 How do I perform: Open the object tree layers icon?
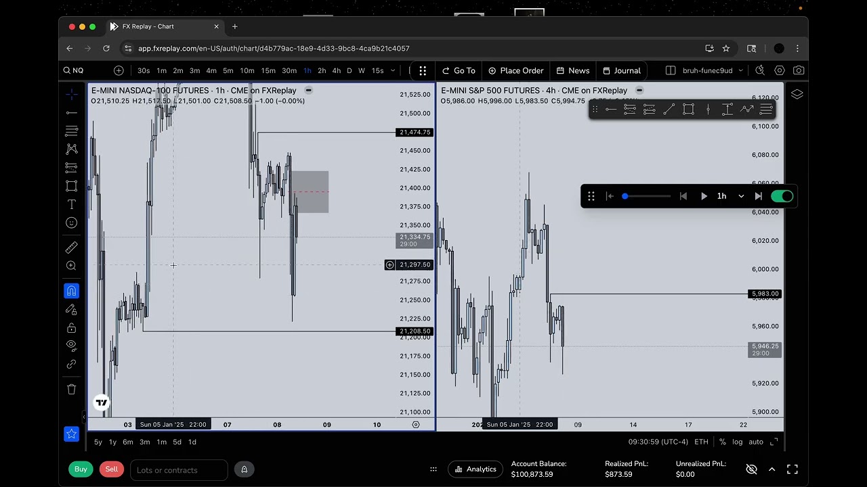click(x=797, y=95)
